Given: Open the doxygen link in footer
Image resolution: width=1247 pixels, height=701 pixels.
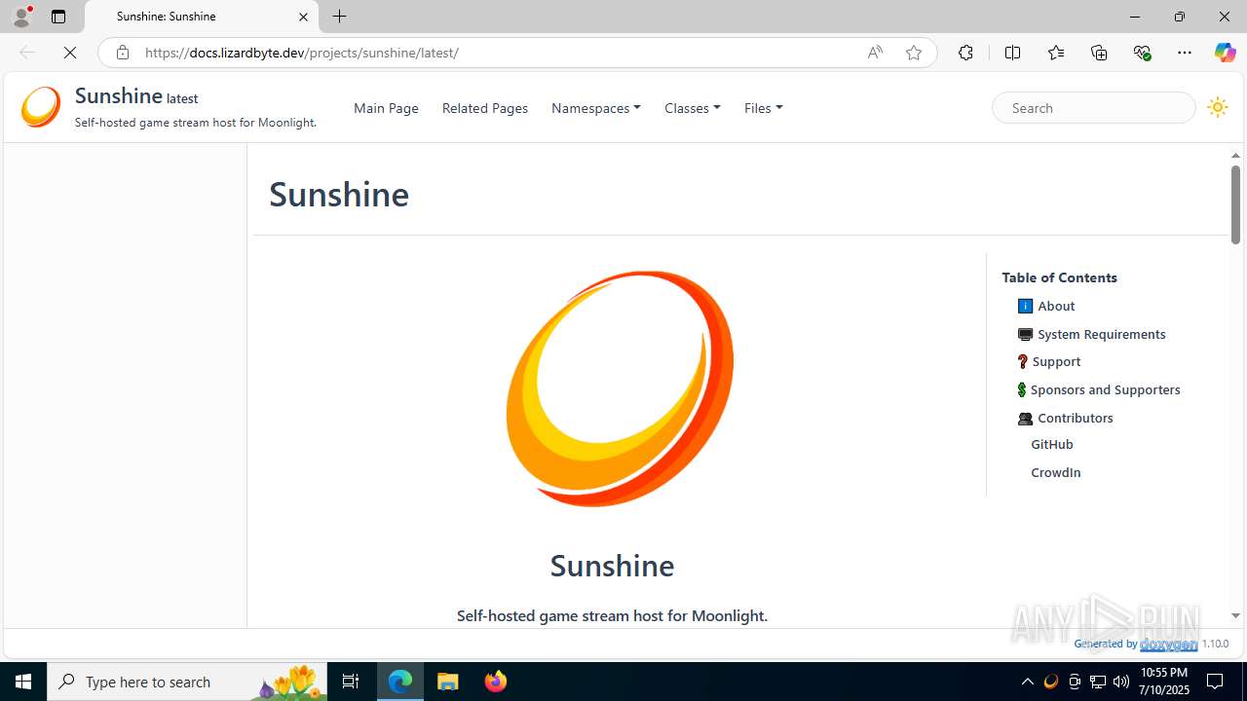Looking at the screenshot, I should [1168, 644].
